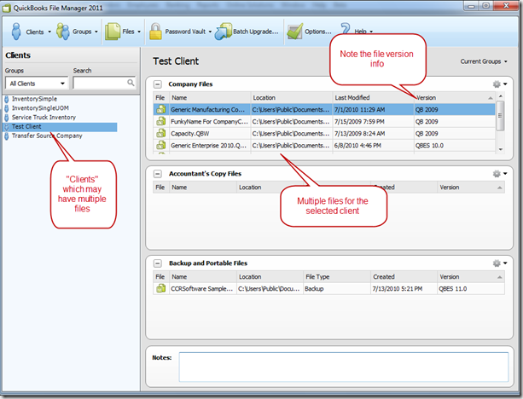Click the Help question mark icon
This screenshot has height=399, width=523.
click(x=346, y=29)
